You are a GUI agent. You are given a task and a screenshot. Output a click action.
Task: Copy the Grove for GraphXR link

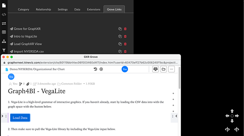tap(120, 29)
